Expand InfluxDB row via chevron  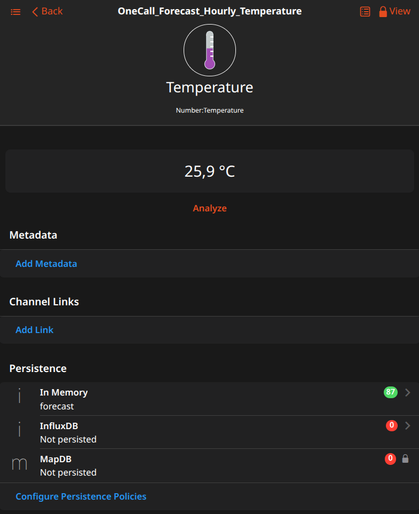[408, 425]
